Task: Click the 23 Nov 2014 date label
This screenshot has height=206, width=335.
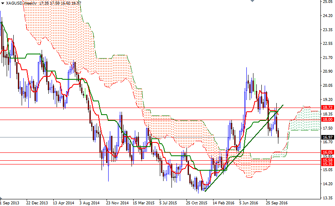Action: point(117,203)
